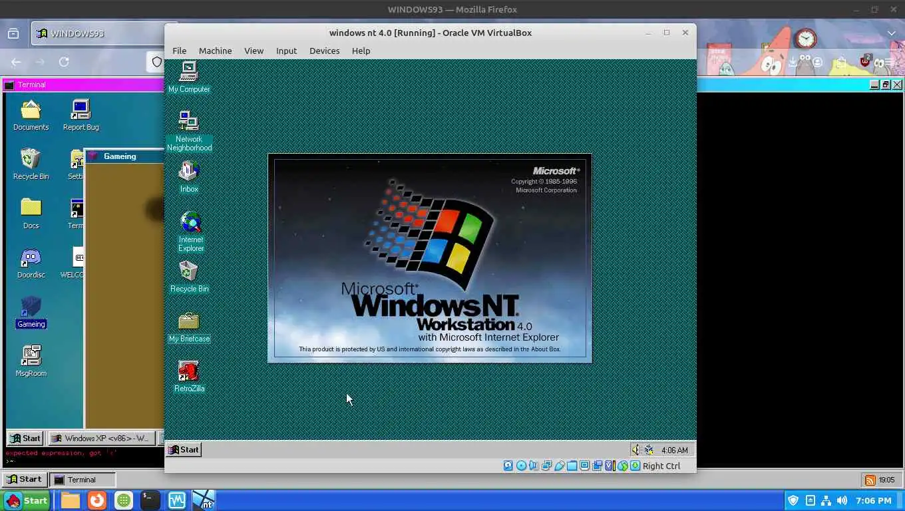Open the Inbox desktop icon
Screen dimensions: 905x511
pos(189,176)
